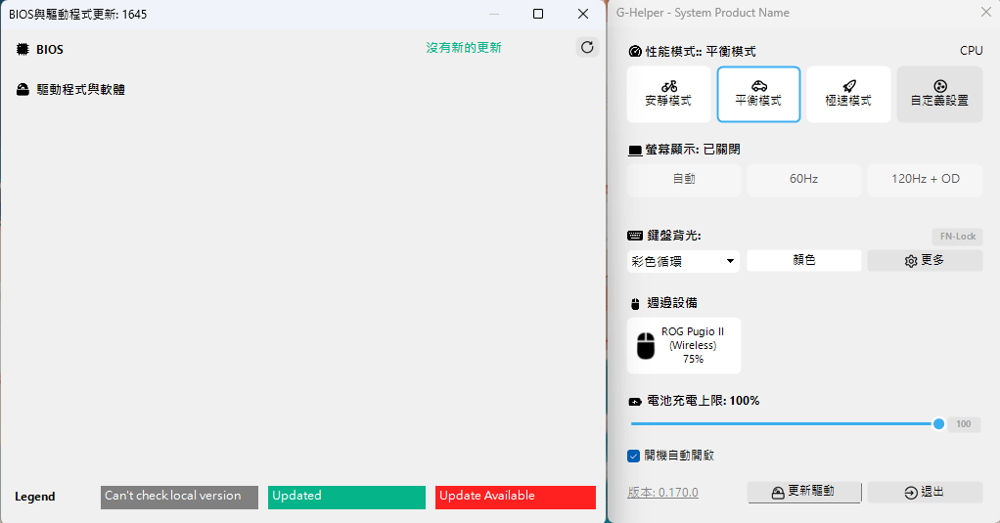Click the BIOS section heading text
The height and width of the screenshot is (523, 1000).
[x=50, y=50]
